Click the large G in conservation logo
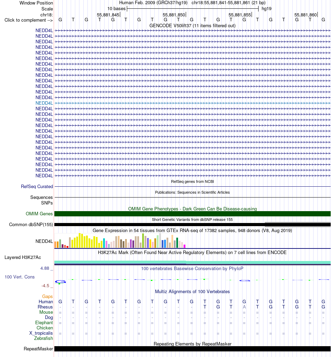 60,282
